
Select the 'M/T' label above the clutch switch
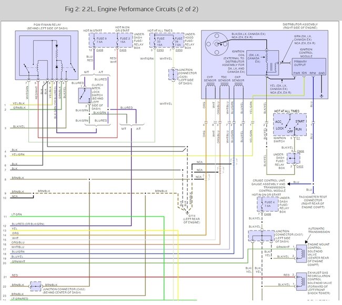[x=87, y=72]
